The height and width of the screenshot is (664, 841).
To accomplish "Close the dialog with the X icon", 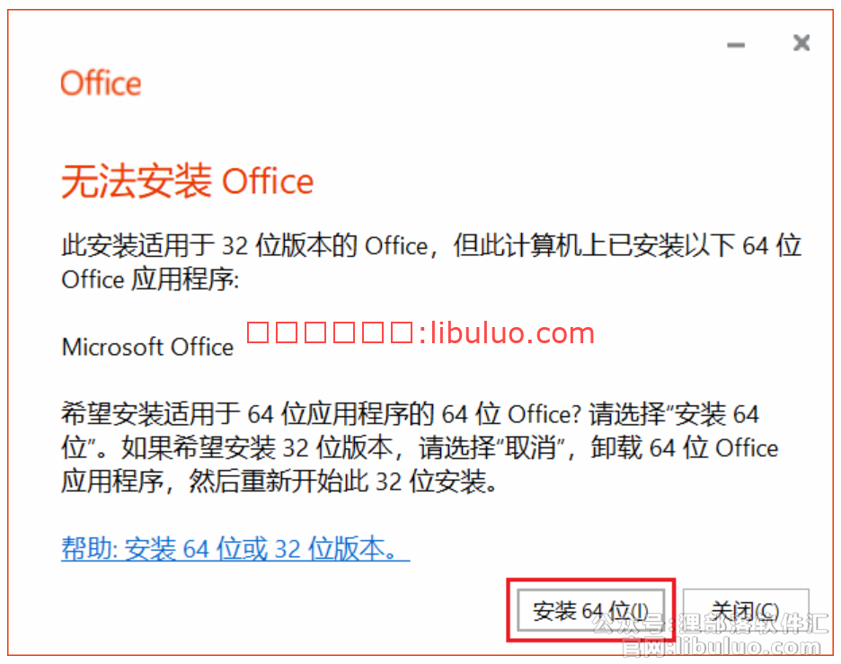I will click(x=801, y=43).
